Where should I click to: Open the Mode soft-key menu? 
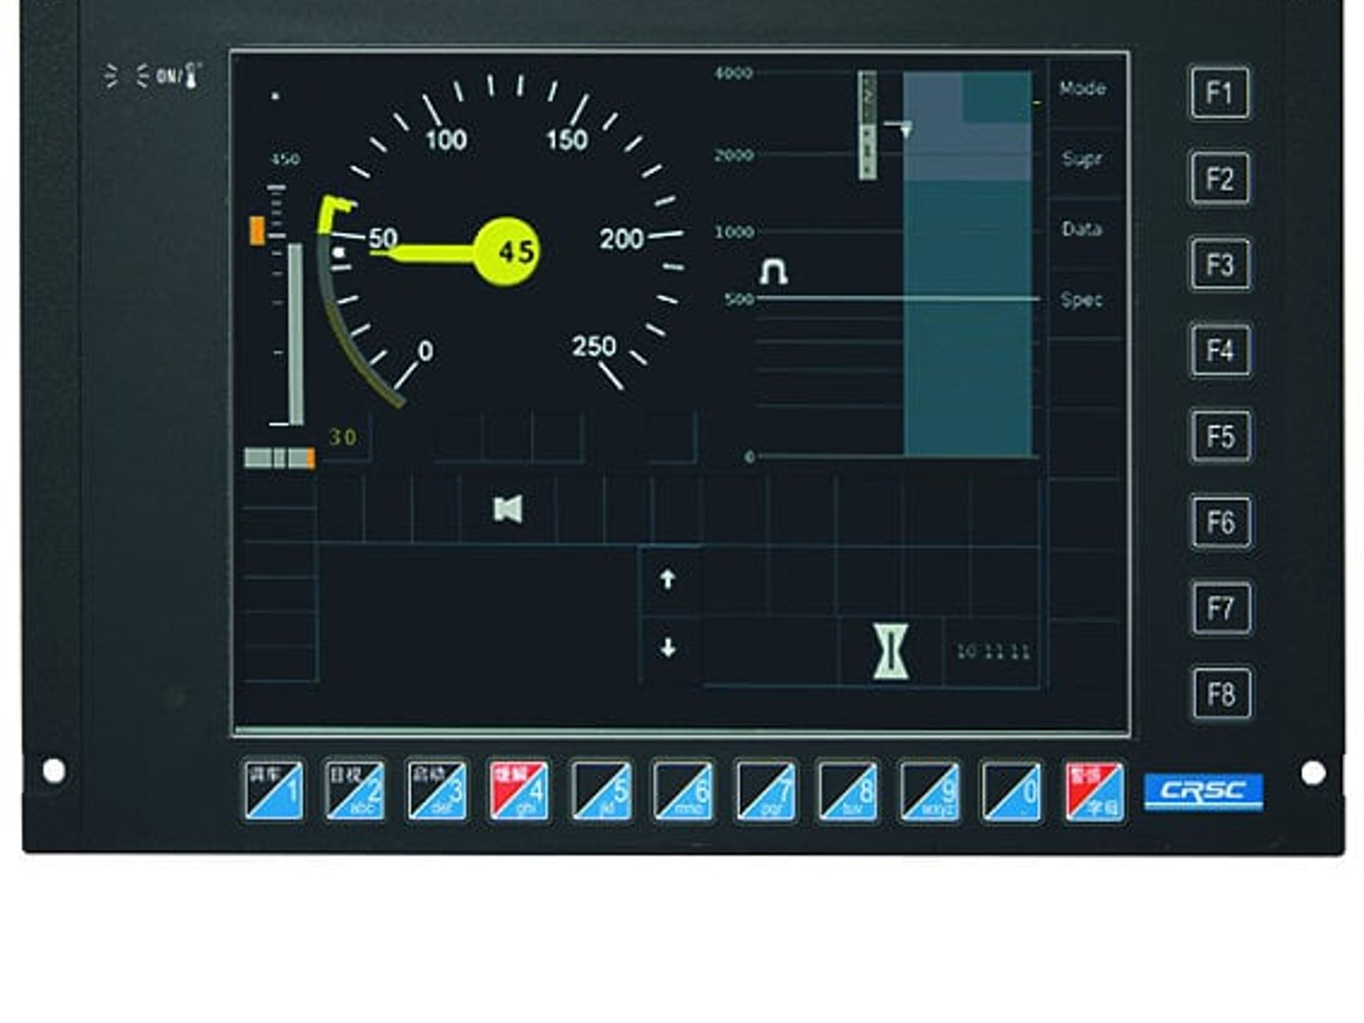[1082, 89]
